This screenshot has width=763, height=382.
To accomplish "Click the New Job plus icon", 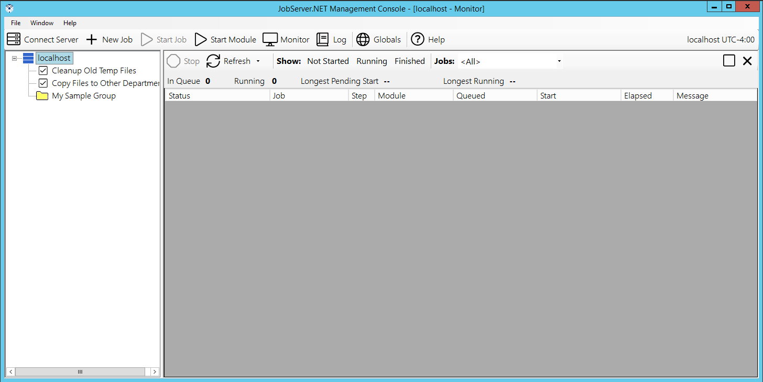I will 92,39.
